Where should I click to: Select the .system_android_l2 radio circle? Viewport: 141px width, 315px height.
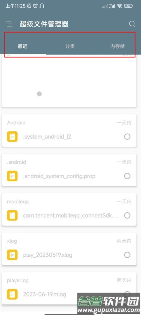click(127, 137)
